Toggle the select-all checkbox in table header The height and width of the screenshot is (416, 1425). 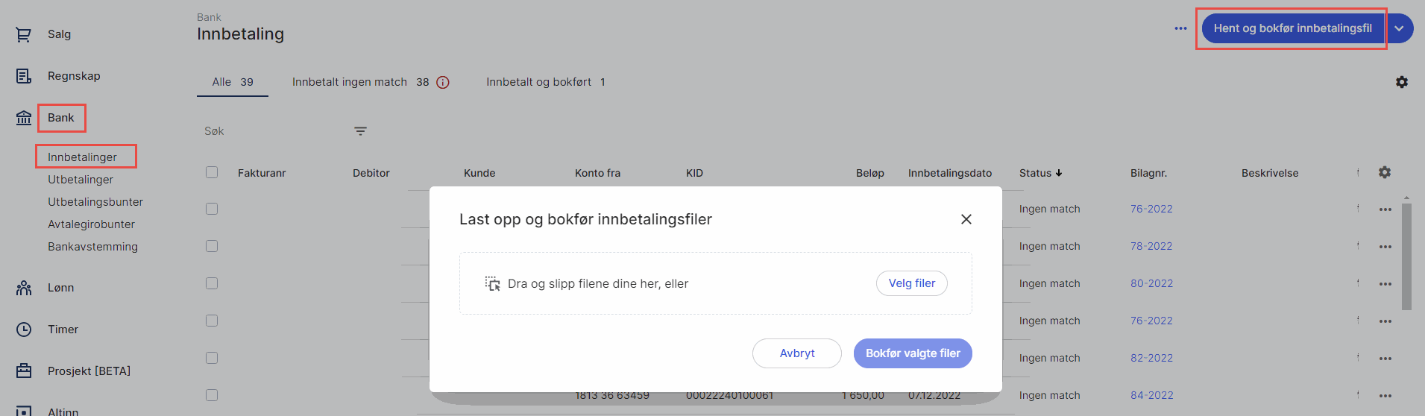[212, 172]
